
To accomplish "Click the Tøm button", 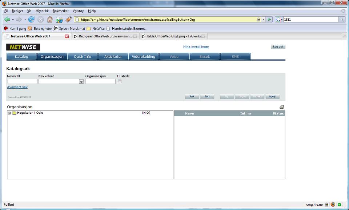I will click(207, 97).
